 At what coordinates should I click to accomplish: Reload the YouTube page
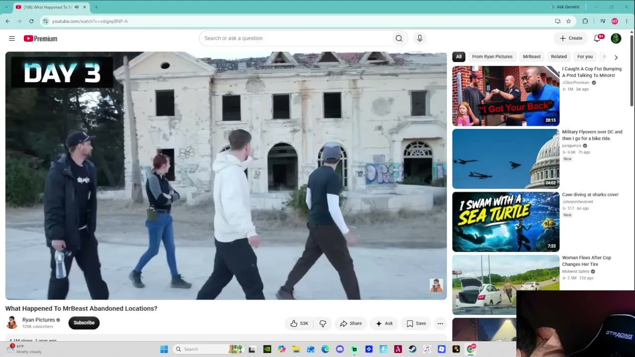(31, 21)
